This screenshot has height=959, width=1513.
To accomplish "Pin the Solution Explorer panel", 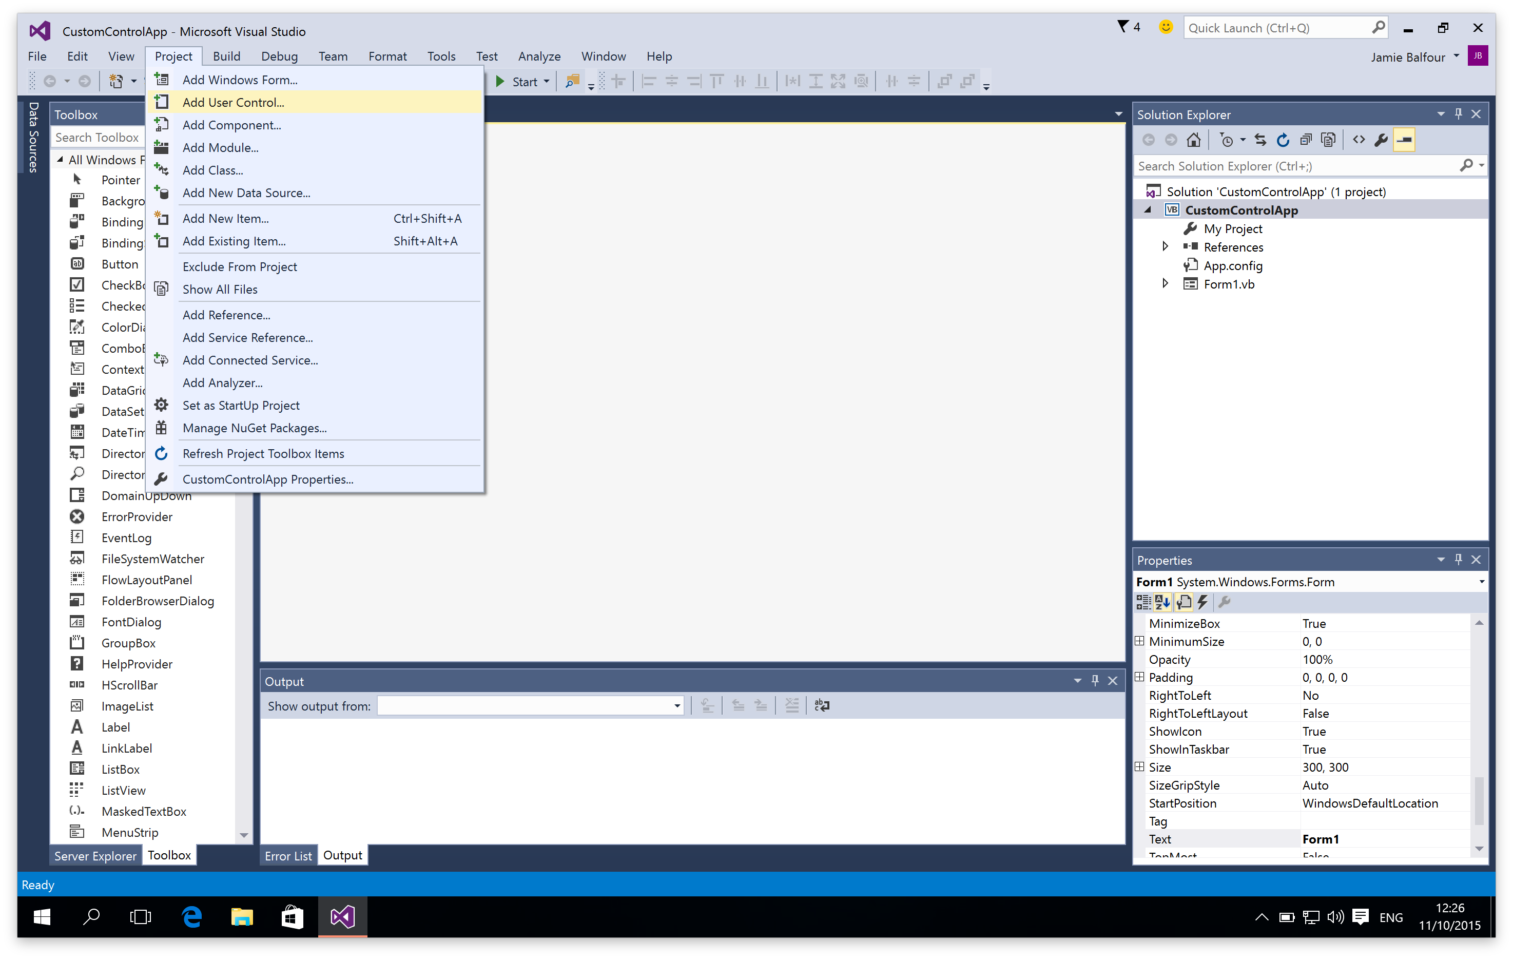I will (x=1458, y=114).
